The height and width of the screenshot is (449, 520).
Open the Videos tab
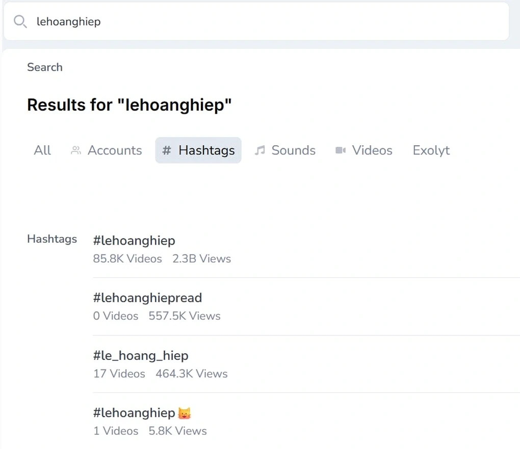[x=364, y=150]
